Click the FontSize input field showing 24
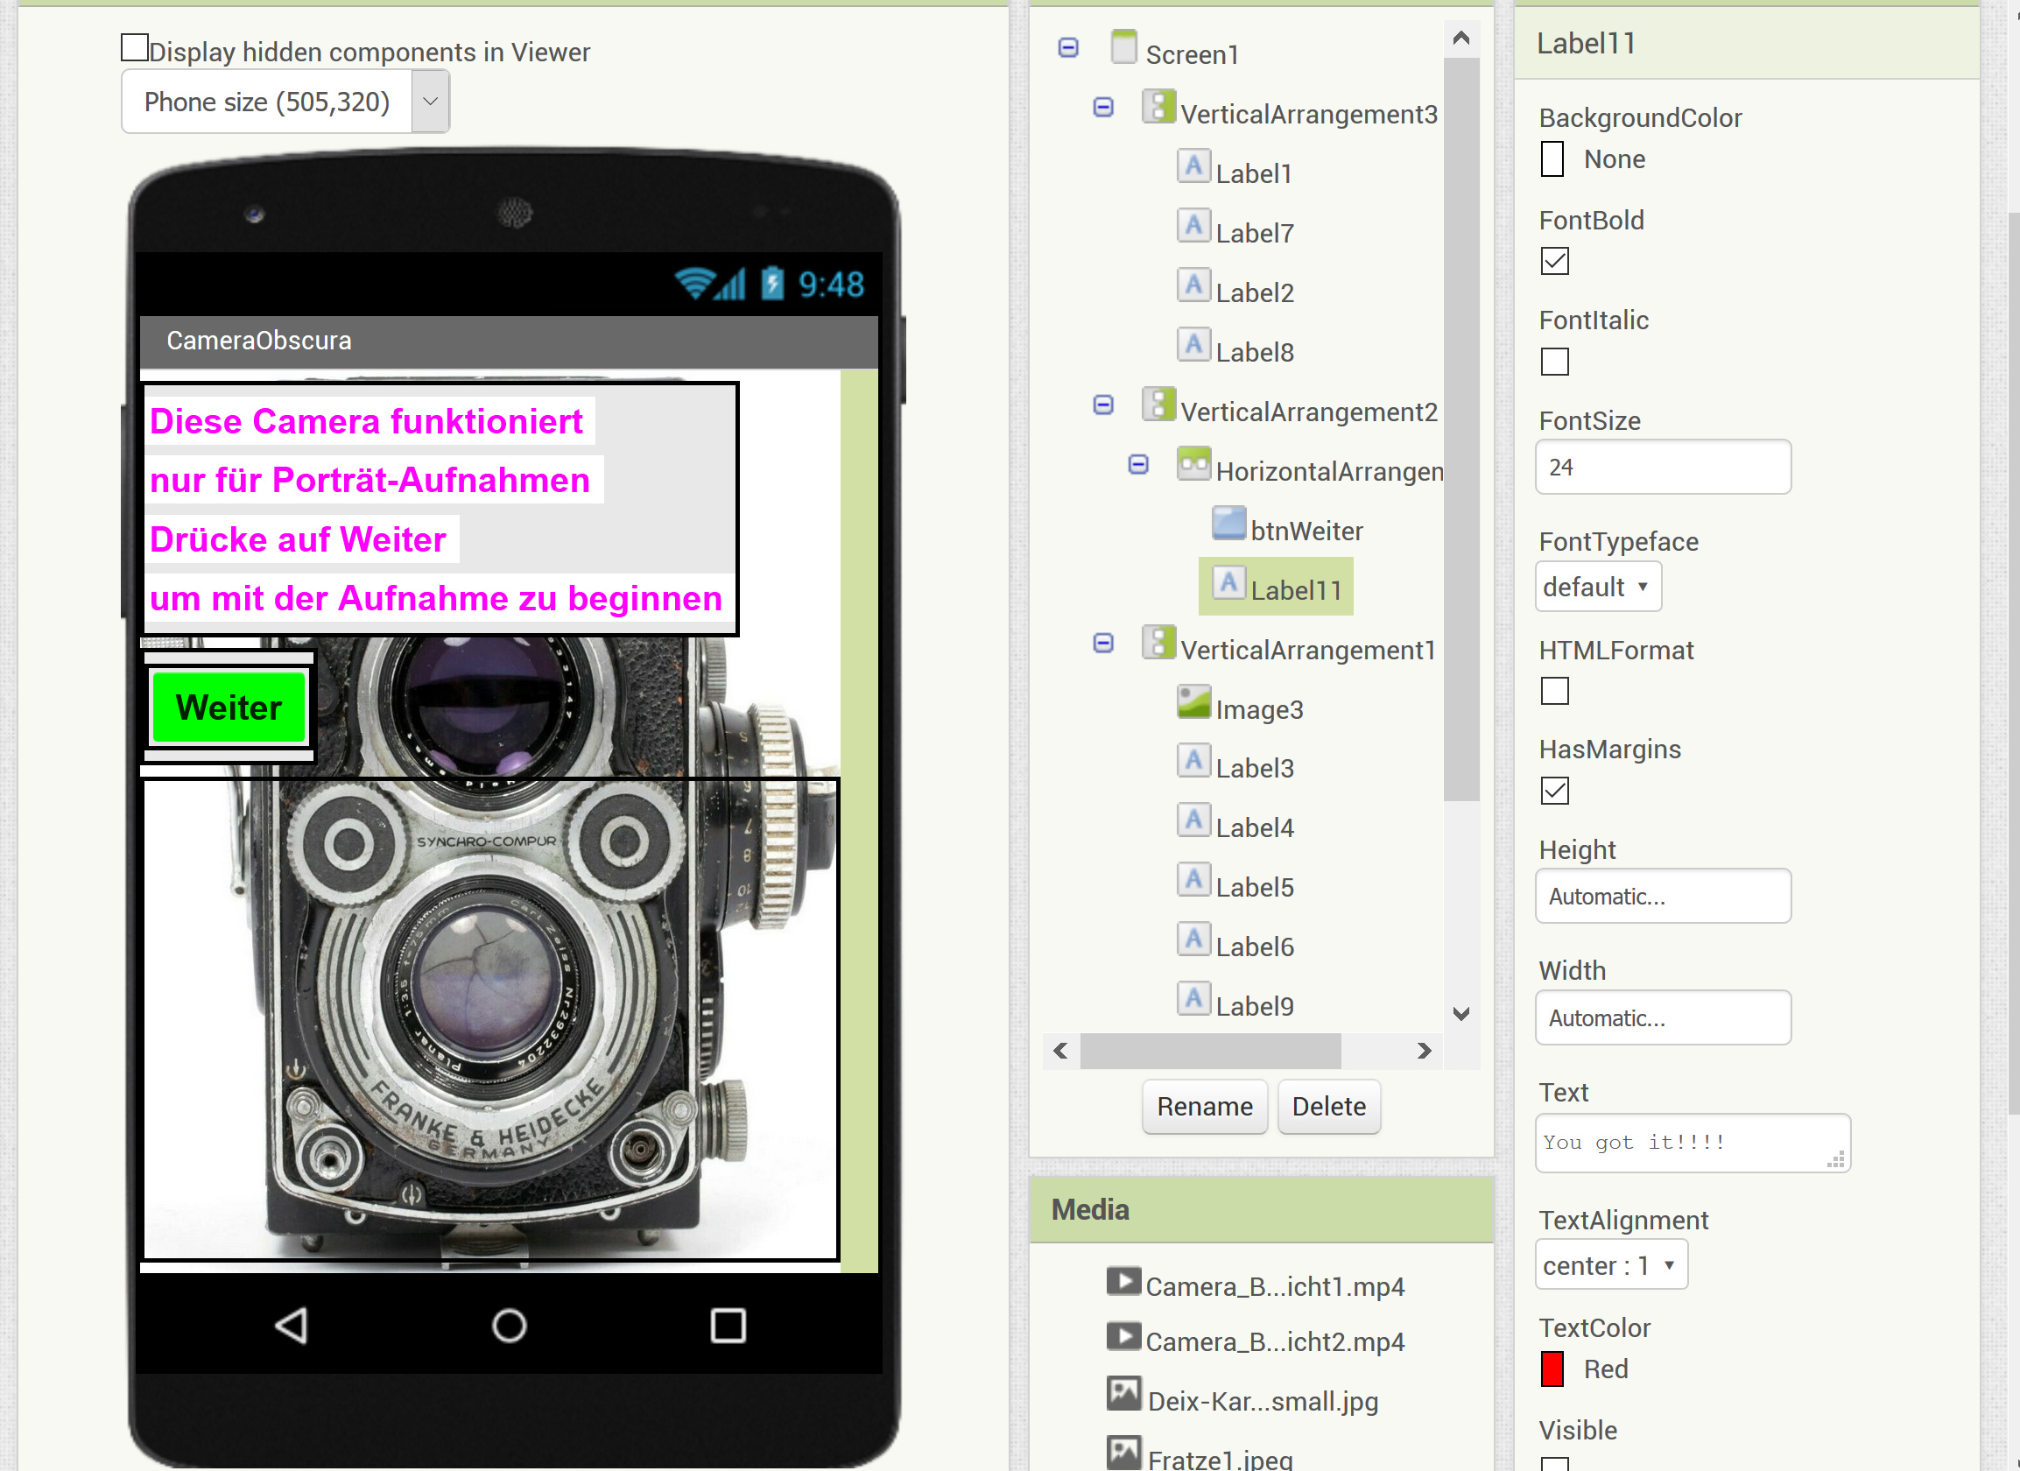Screen dimensions: 2020x1471 tap(1662, 467)
